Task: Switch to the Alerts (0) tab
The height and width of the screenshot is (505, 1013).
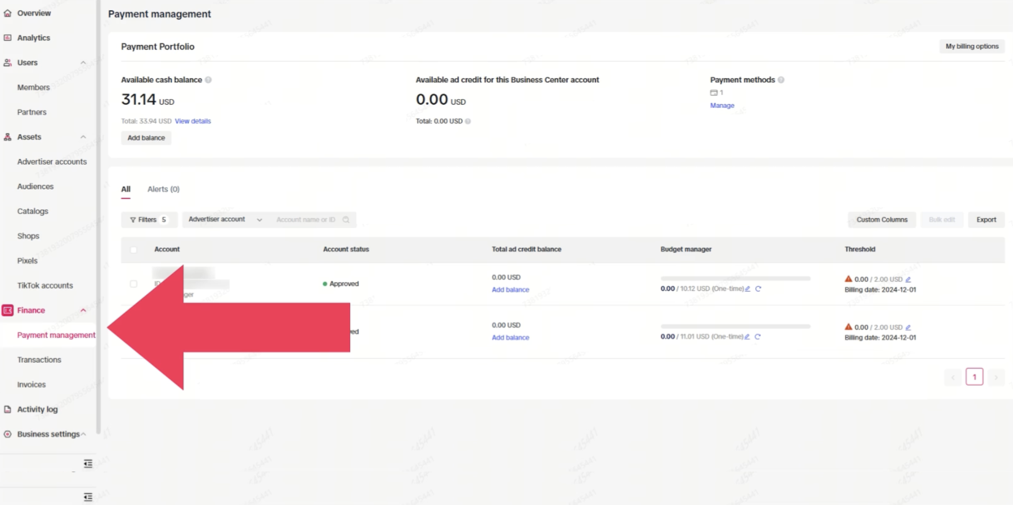Action: [x=163, y=189]
